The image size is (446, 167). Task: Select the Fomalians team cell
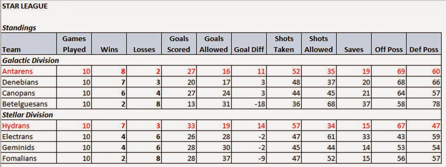coord(29,159)
